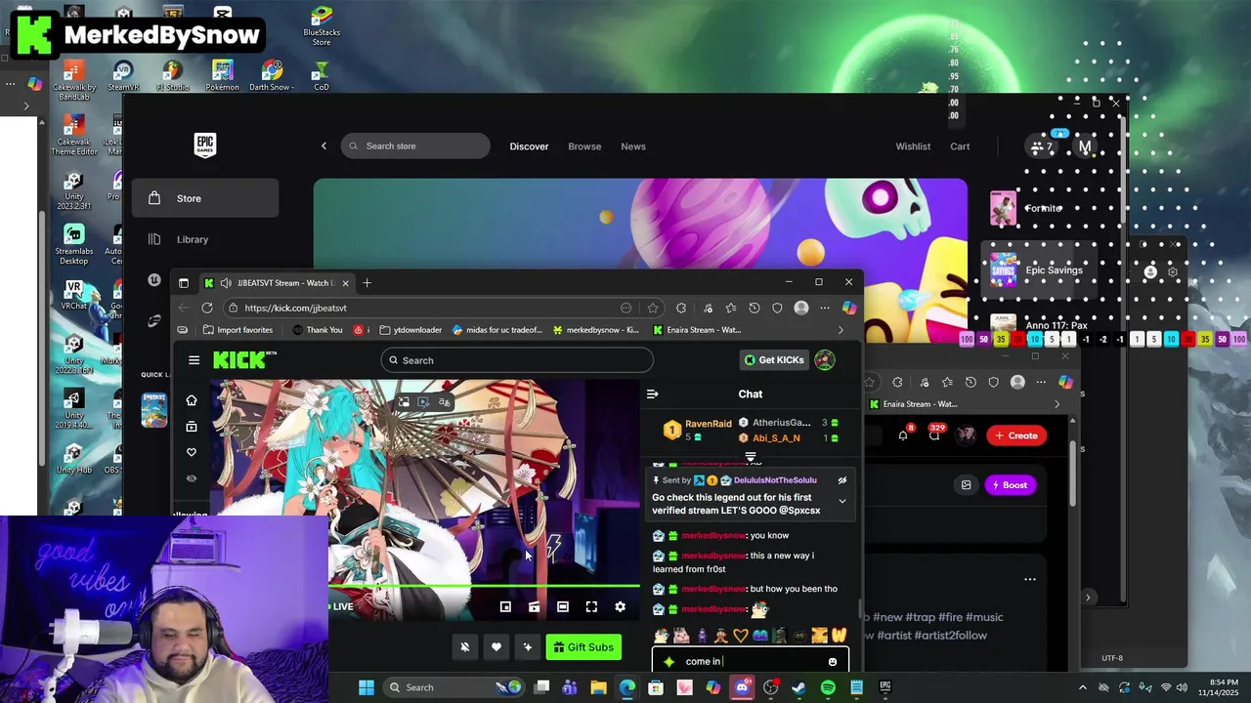Toggle stream notifications bell button
Image resolution: width=1251 pixels, height=703 pixels.
click(x=465, y=647)
